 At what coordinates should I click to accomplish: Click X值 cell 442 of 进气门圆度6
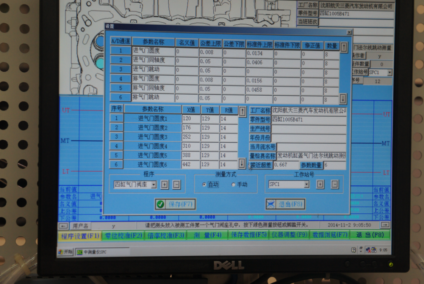pyautogui.click(x=191, y=164)
